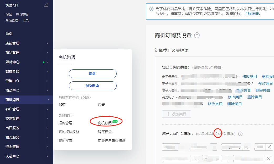
Task: Open 商业信息确认请求 in flyout menu
Action: click(111, 141)
